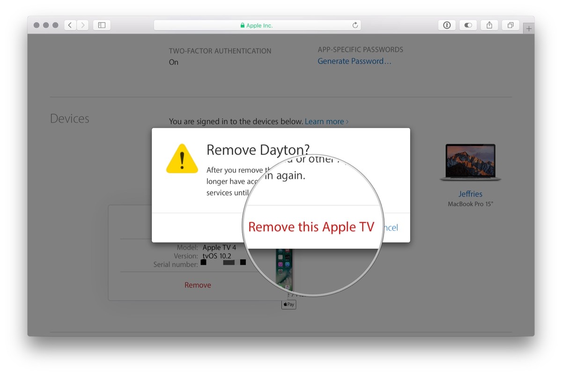Click the toggle-shaped extension icon in toolbar

[468, 25]
